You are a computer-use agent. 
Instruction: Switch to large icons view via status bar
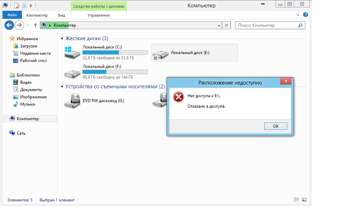tap(304, 200)
